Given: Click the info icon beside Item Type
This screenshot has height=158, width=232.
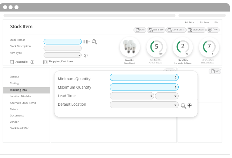Looking at the screenshot, I should pos(86,55).
